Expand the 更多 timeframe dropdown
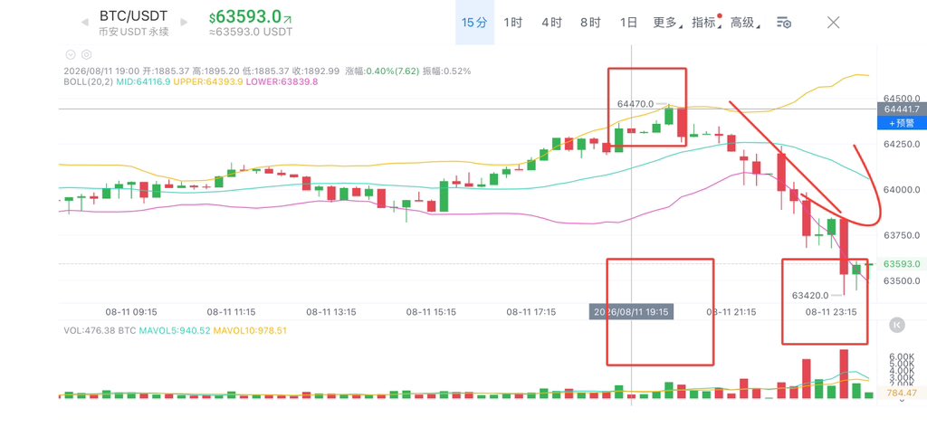 point(666,23)
